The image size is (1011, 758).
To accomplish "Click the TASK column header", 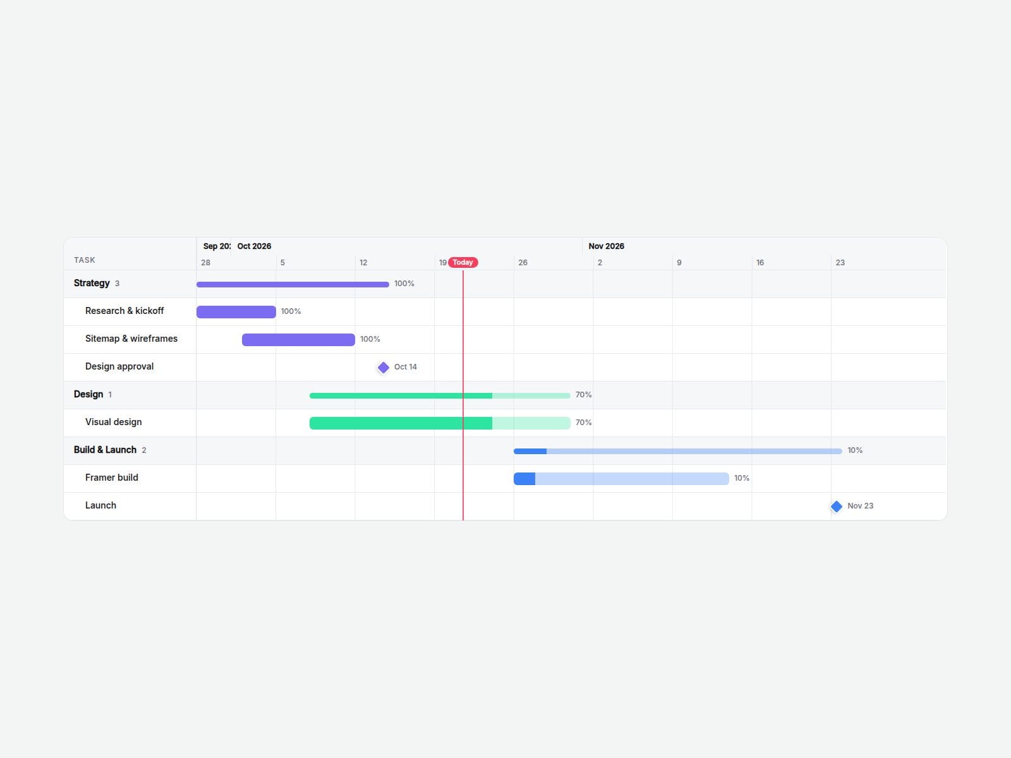I will click(x=85, y=260).
